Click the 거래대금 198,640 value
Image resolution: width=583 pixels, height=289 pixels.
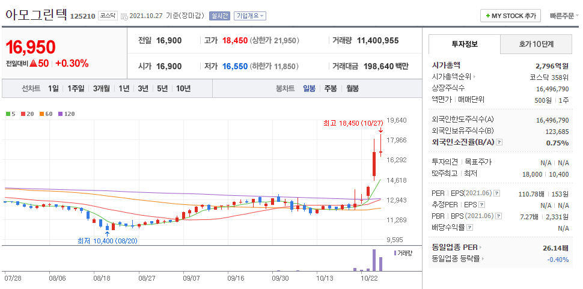[379, 67]
